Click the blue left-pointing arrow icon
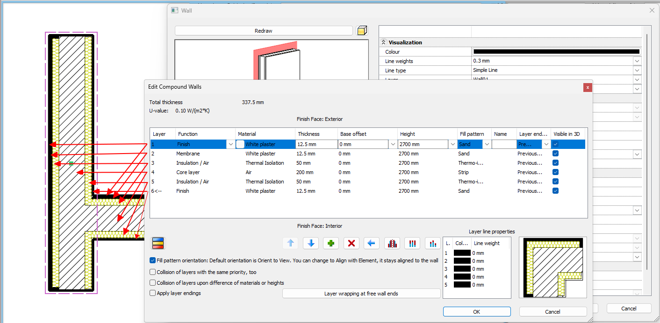Viewport: 660px width, 323px height. click(372, 243)
